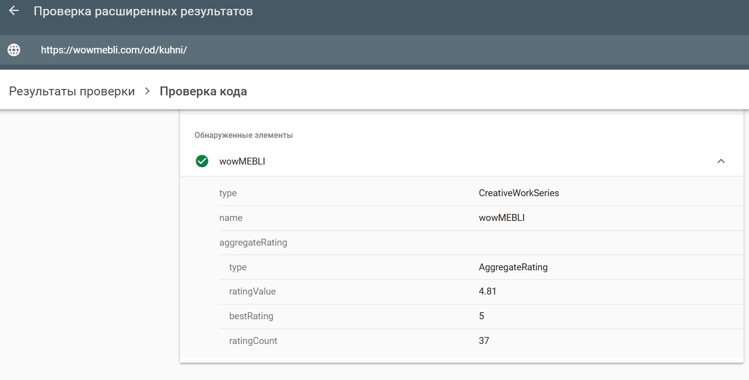The width and height of the screenshot is (749, 380).
Task: Click the globe icon beside the URL
Action: click(x=14, y=50)
